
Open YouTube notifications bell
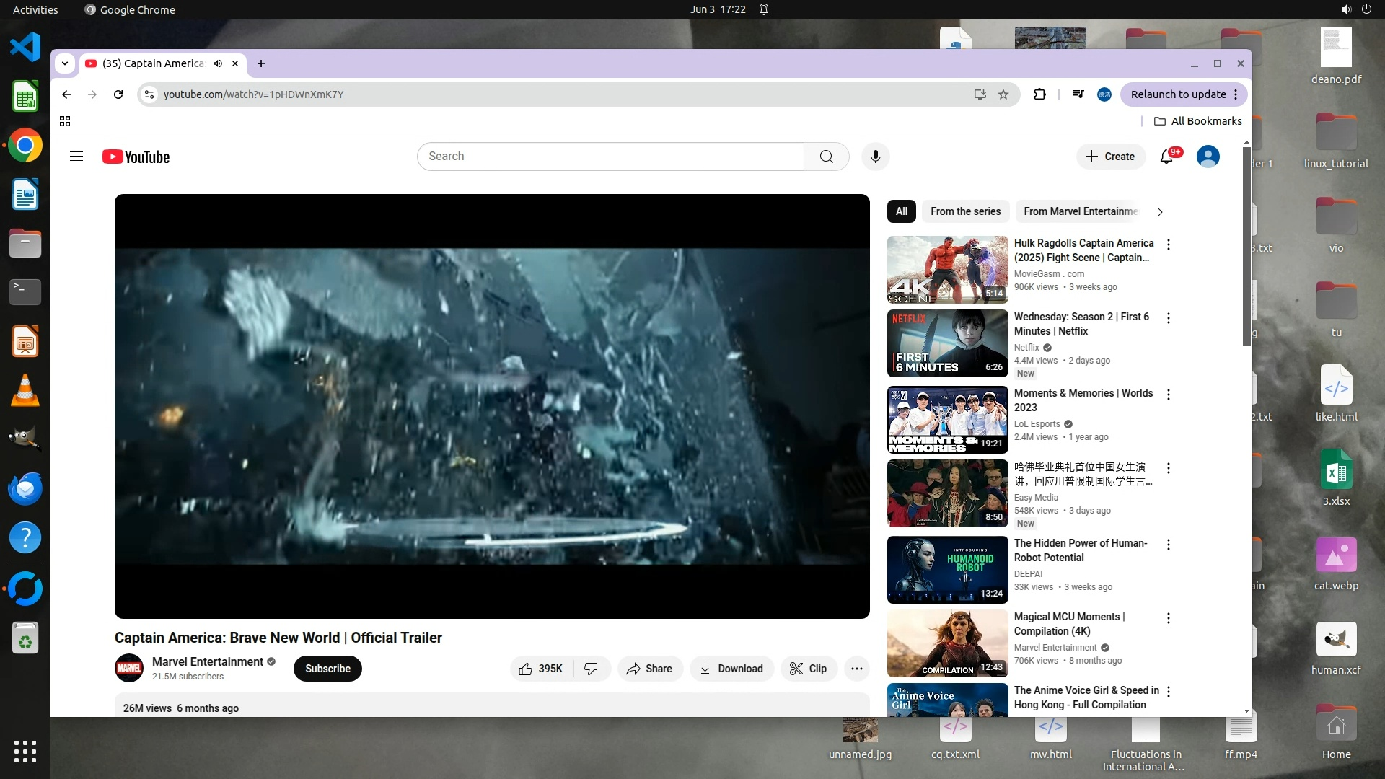pyautogui.click(x=1166, y=157)
